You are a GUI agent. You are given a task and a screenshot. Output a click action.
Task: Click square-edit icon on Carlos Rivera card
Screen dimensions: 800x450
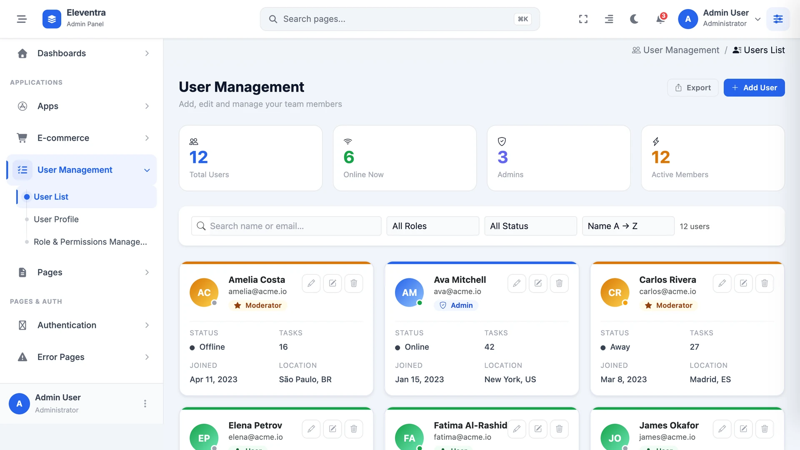click(743, 283)
